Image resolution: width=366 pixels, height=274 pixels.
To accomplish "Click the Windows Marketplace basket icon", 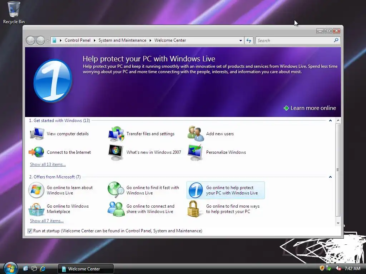I will [36, 209].
